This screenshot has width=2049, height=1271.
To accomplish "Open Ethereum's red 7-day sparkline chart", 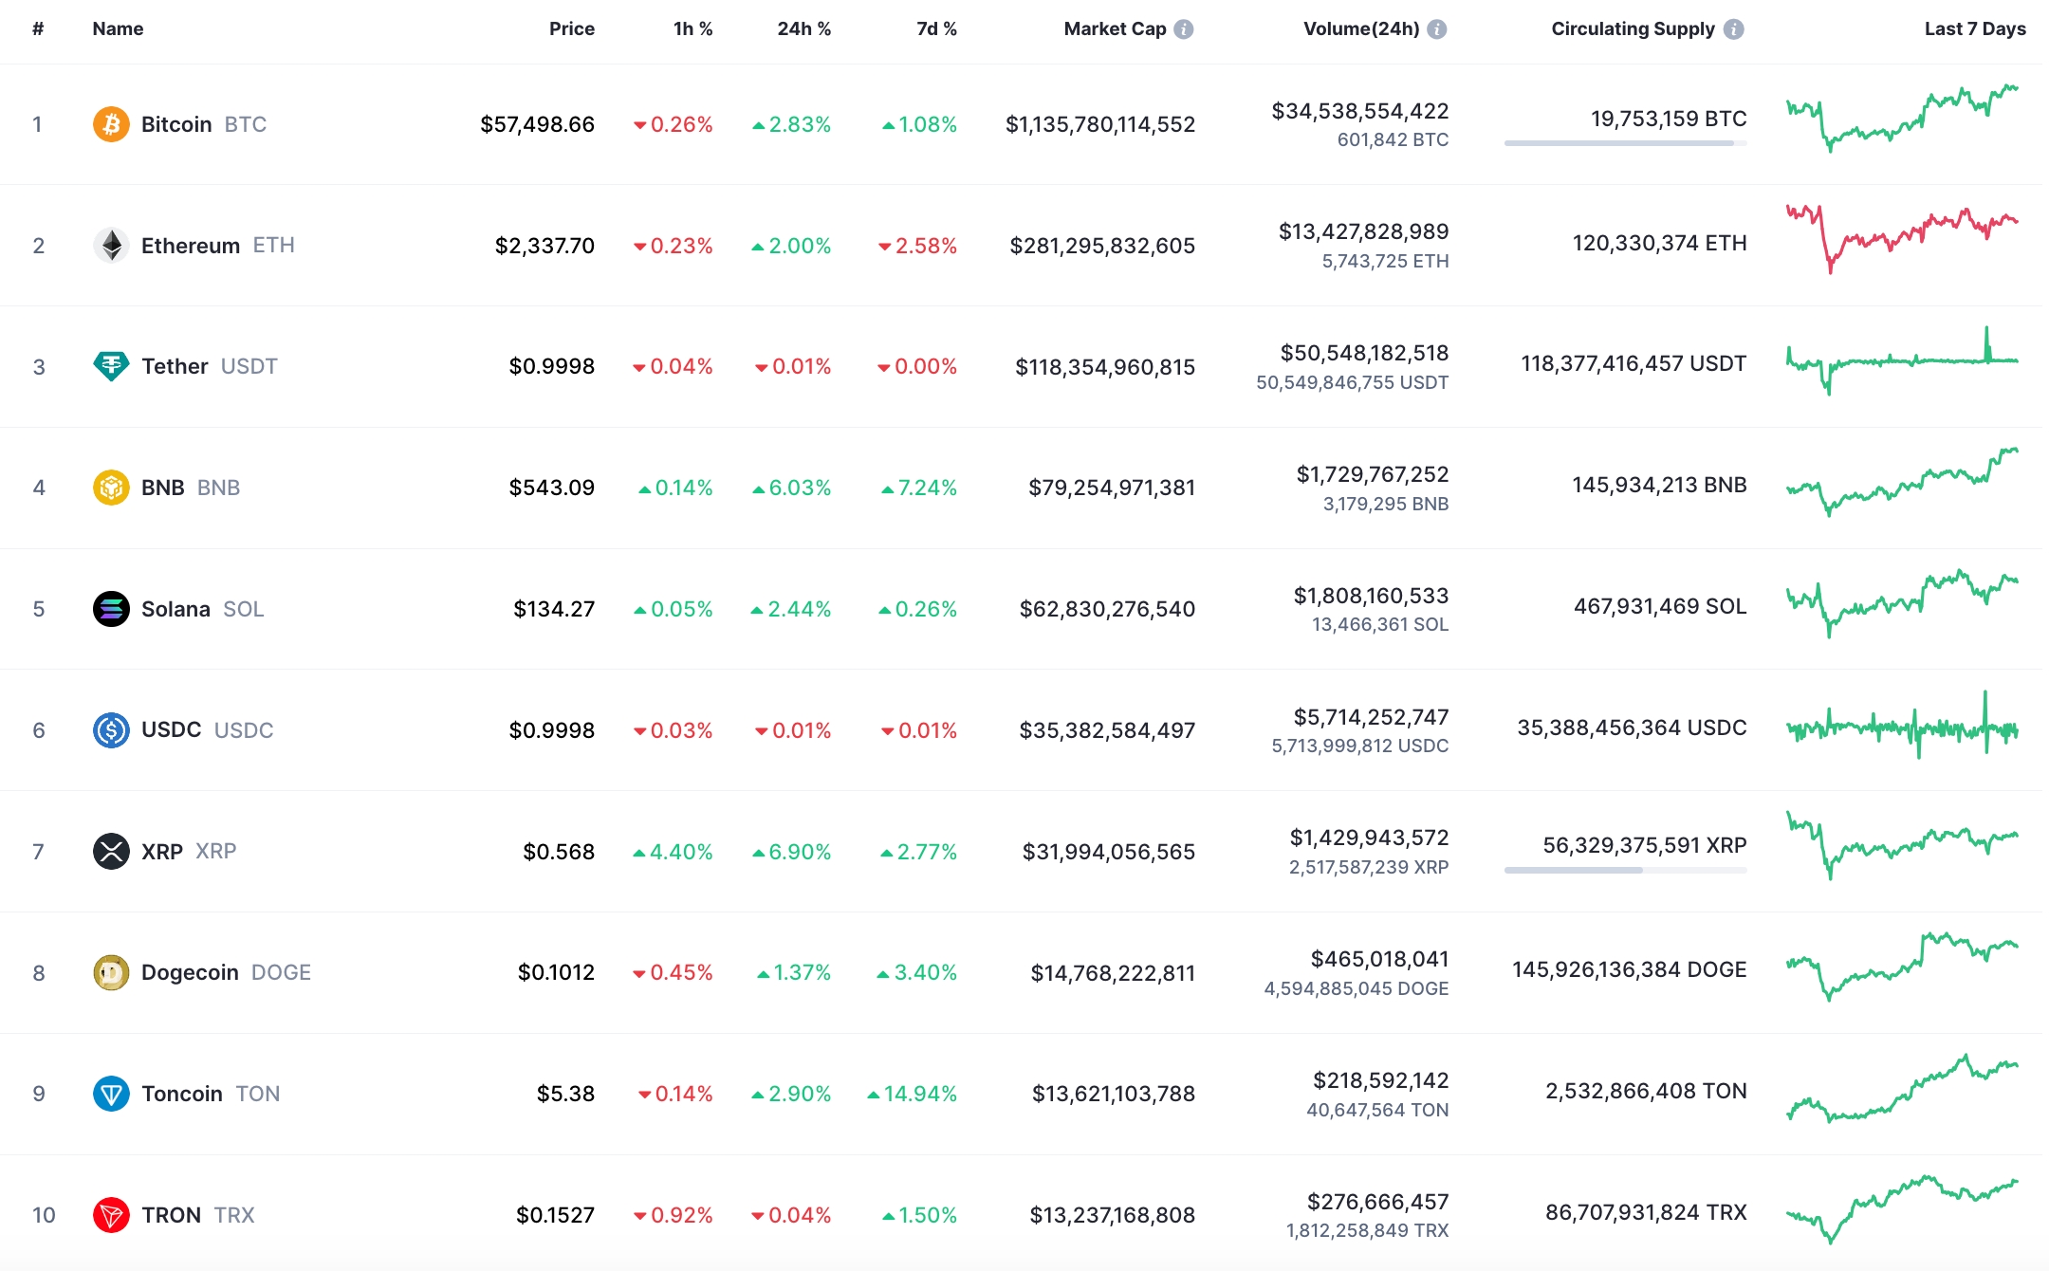I will [1901, 237].
